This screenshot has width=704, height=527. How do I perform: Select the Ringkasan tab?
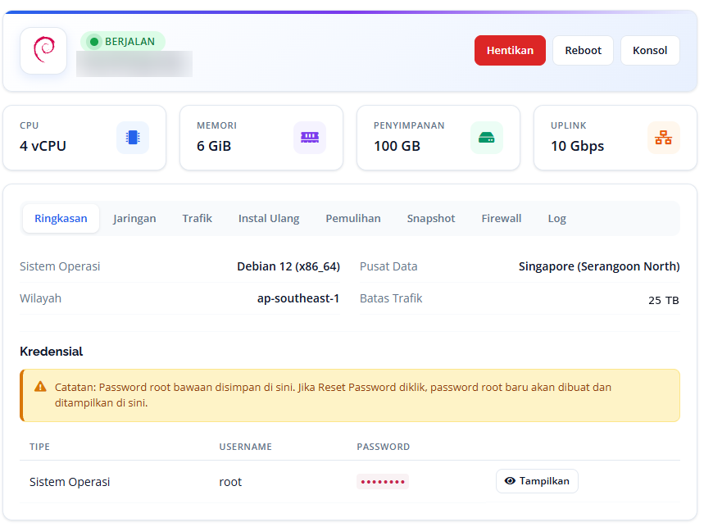click(x=61, y=219)
